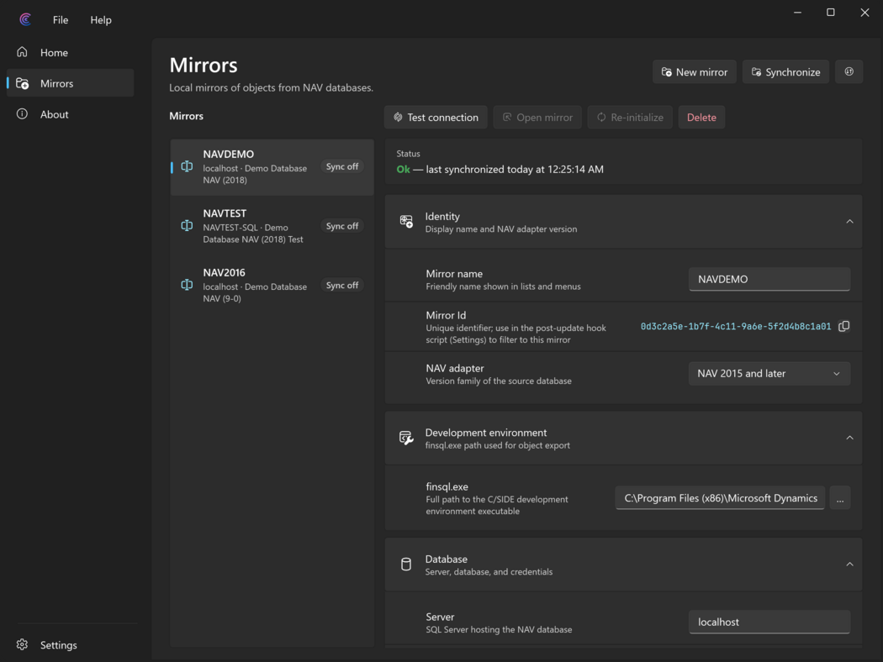The width and height of the screenshot is (883, 662).
Task: Collapse the Identity section chevron
Action: tap(849, 222)
